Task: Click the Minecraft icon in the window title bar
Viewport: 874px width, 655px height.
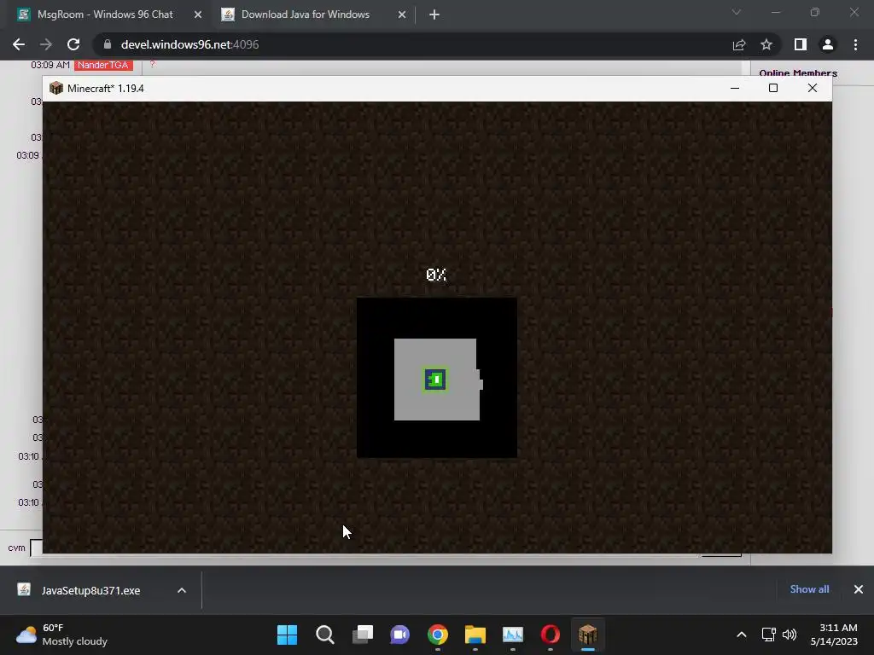Action: pos(55,88)
